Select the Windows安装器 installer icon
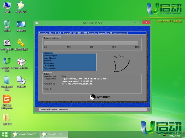 click(x=7, y=83)
